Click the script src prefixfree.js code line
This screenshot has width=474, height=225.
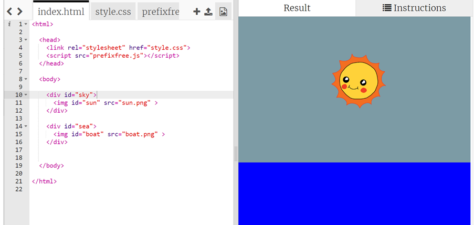(113, 56)
